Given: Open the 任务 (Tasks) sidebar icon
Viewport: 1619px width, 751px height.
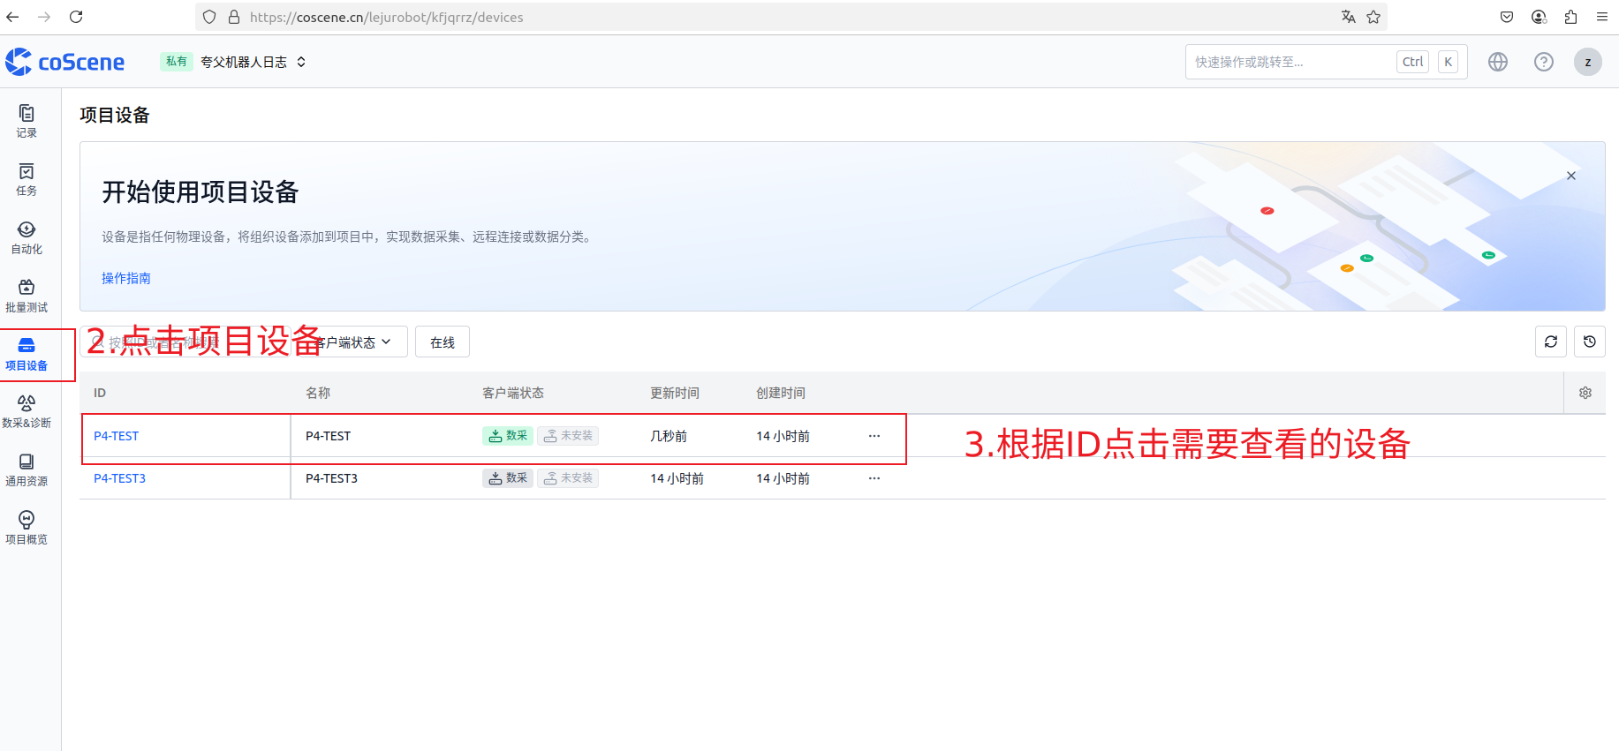Looking at the screenshot, I should pyautogui.click(x=26, y=178).
